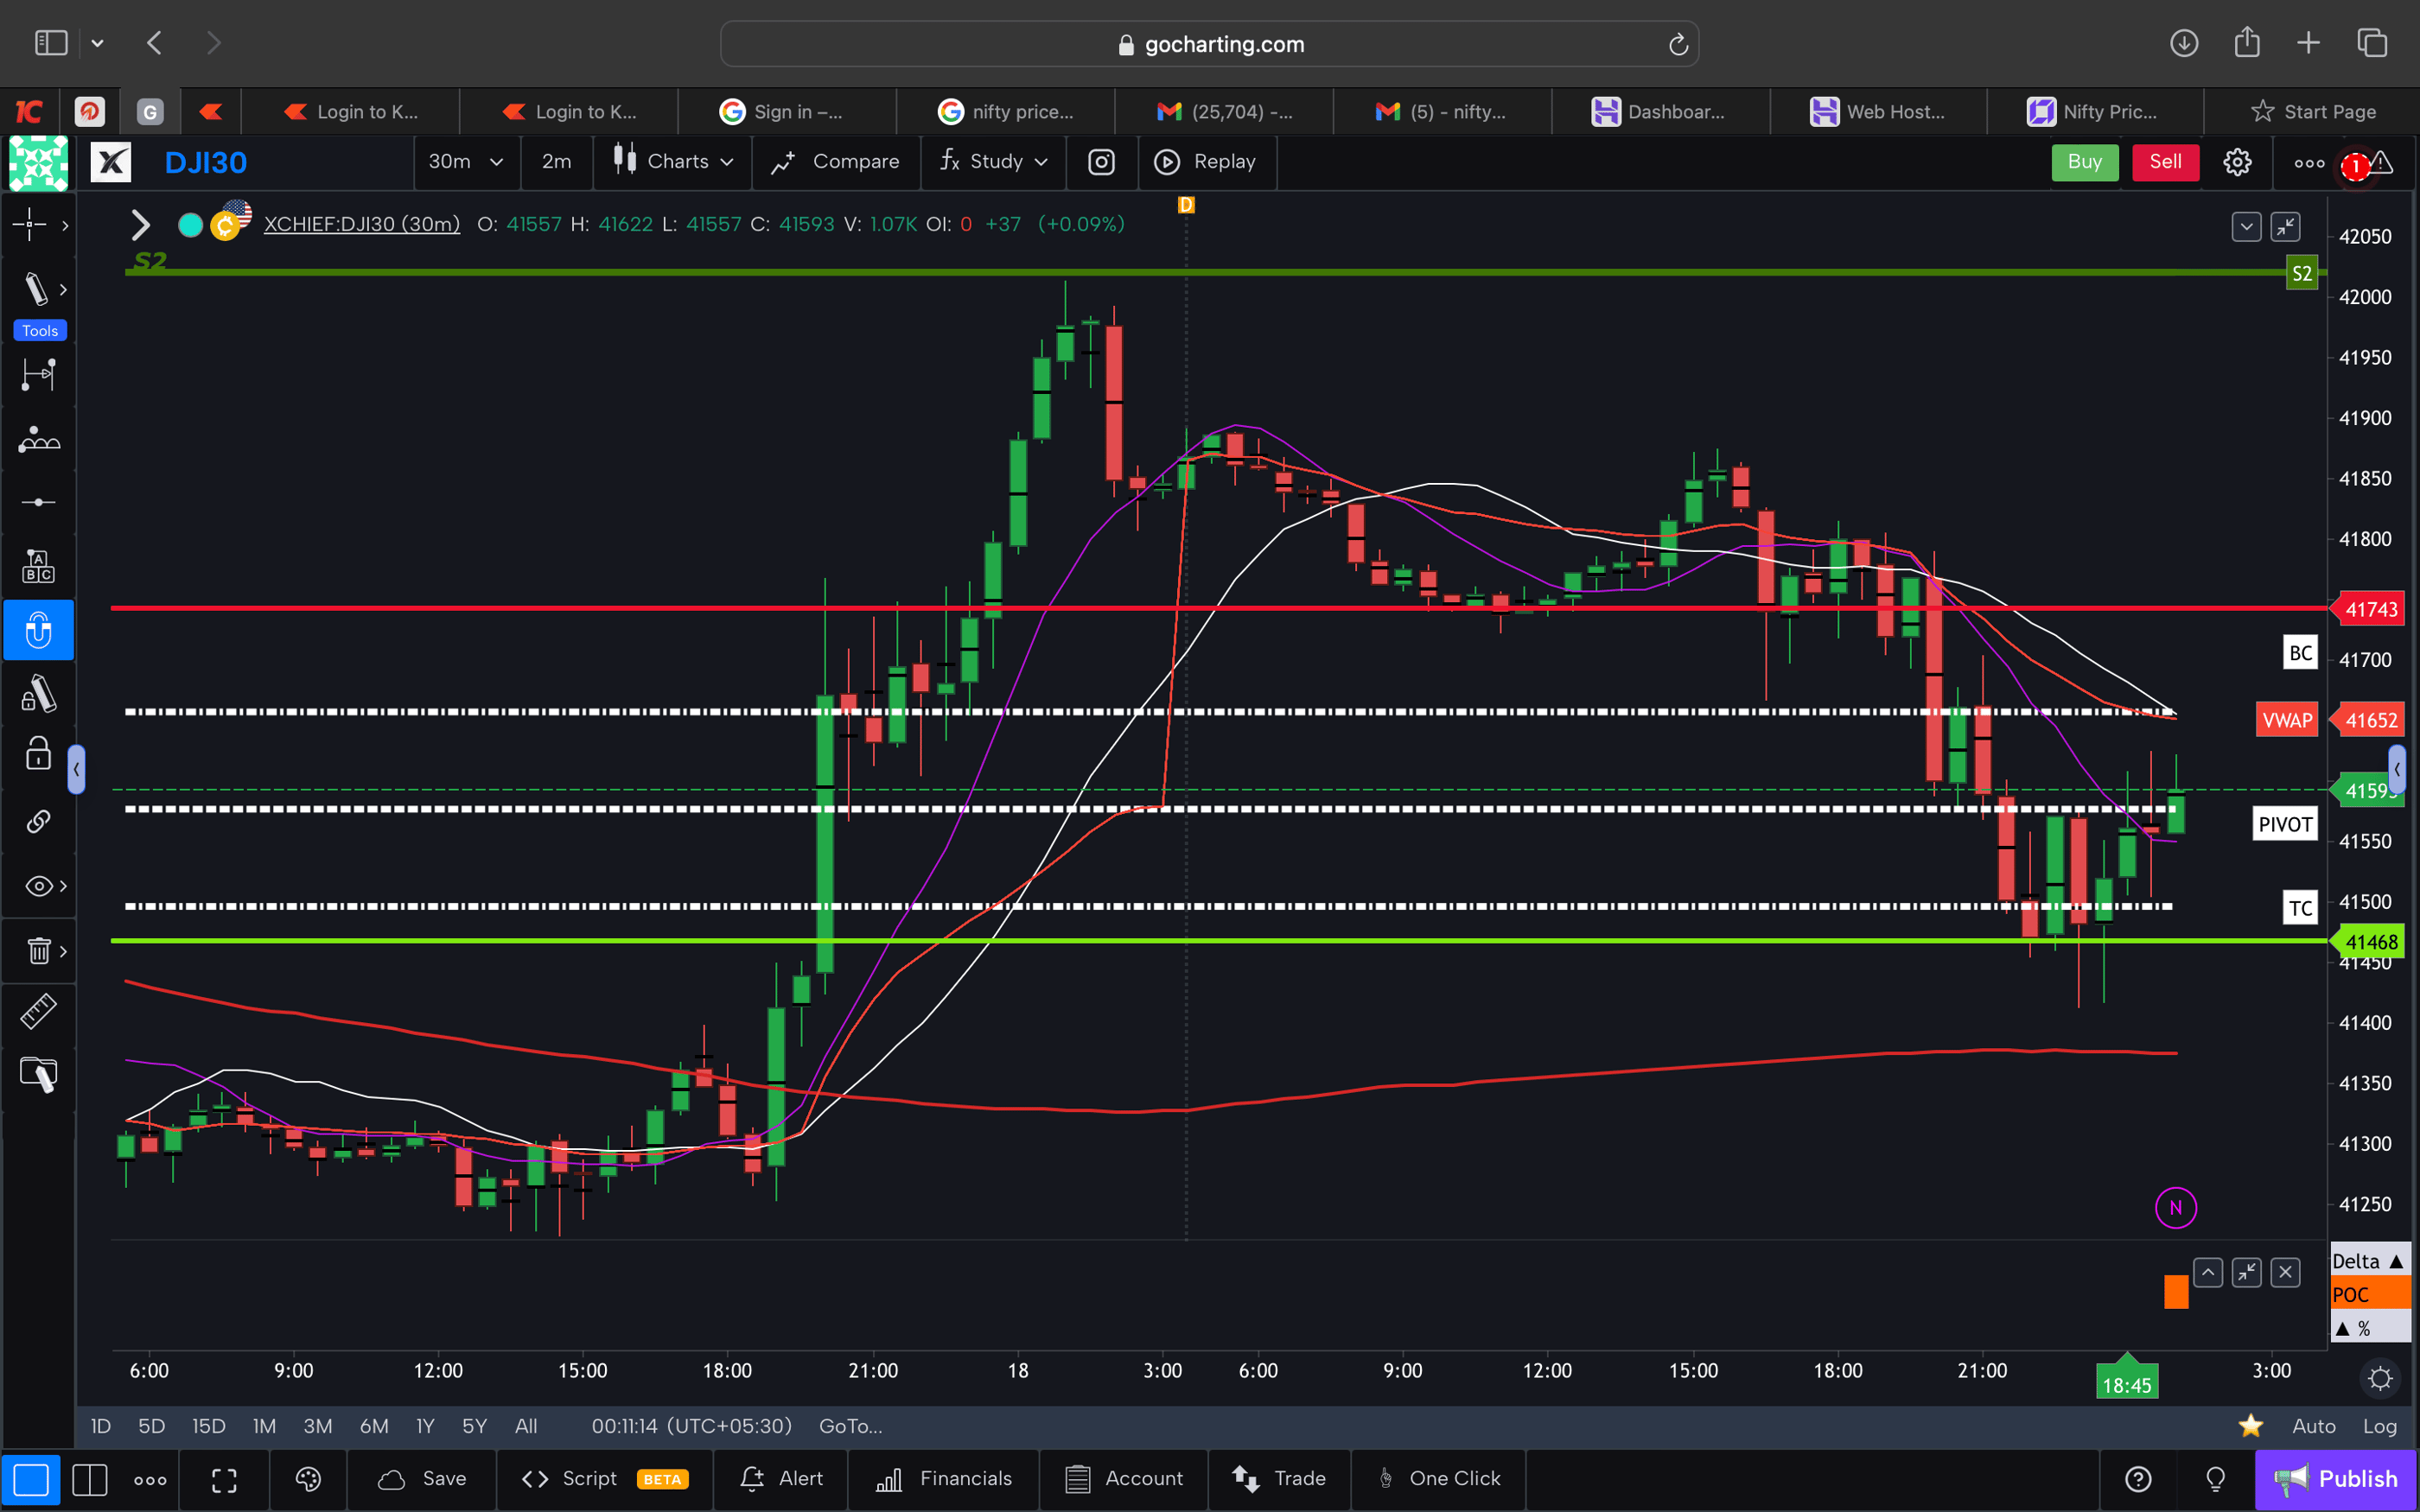
Task: Select the Magnet snap tool
Action: (38, 630)
